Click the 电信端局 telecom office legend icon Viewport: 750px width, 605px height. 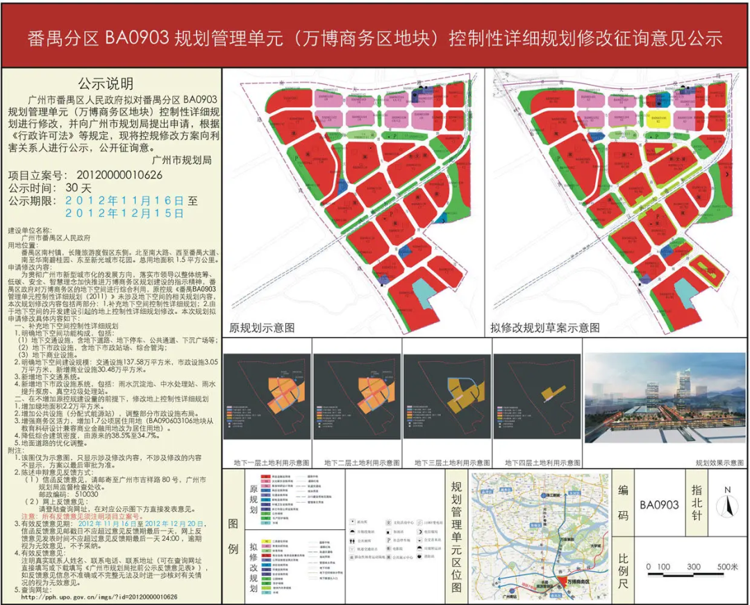point(419,531)
